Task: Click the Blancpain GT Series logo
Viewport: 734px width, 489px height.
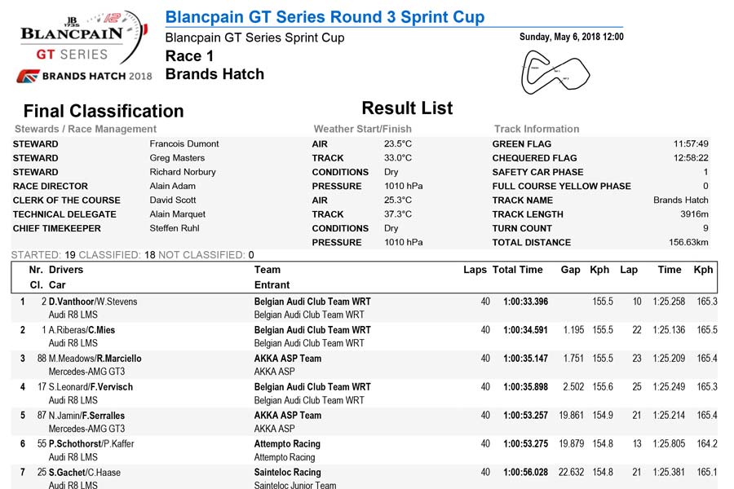Action: [82, 39]
